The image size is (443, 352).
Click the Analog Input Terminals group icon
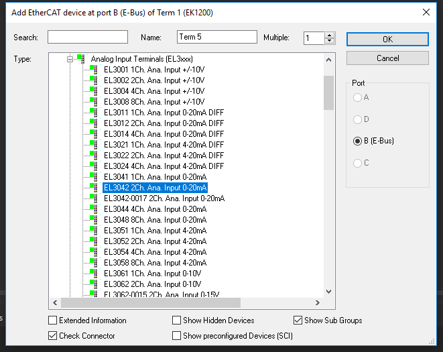click(81, 58)
